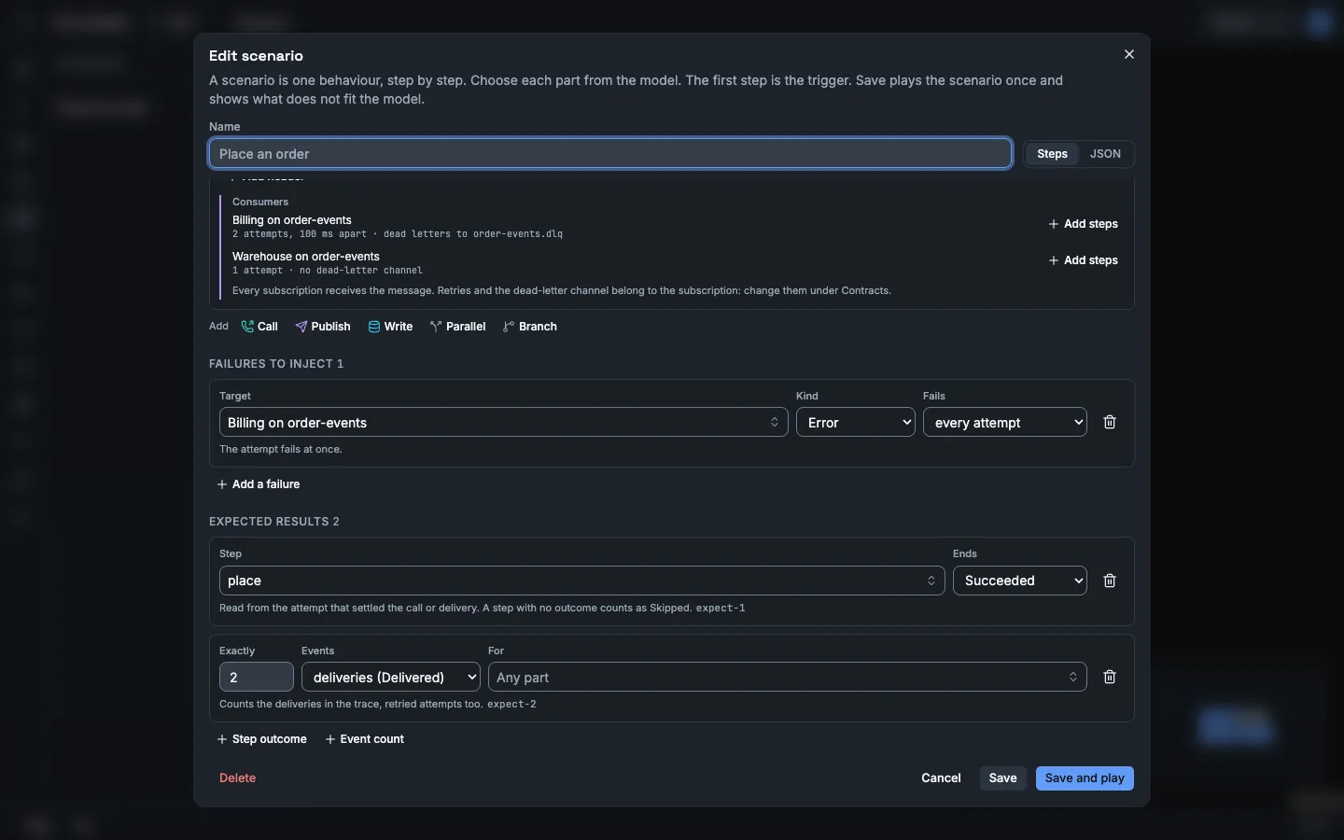Add steps to Billing on order-events
Screen dimensions: 1344x840
1083,224
